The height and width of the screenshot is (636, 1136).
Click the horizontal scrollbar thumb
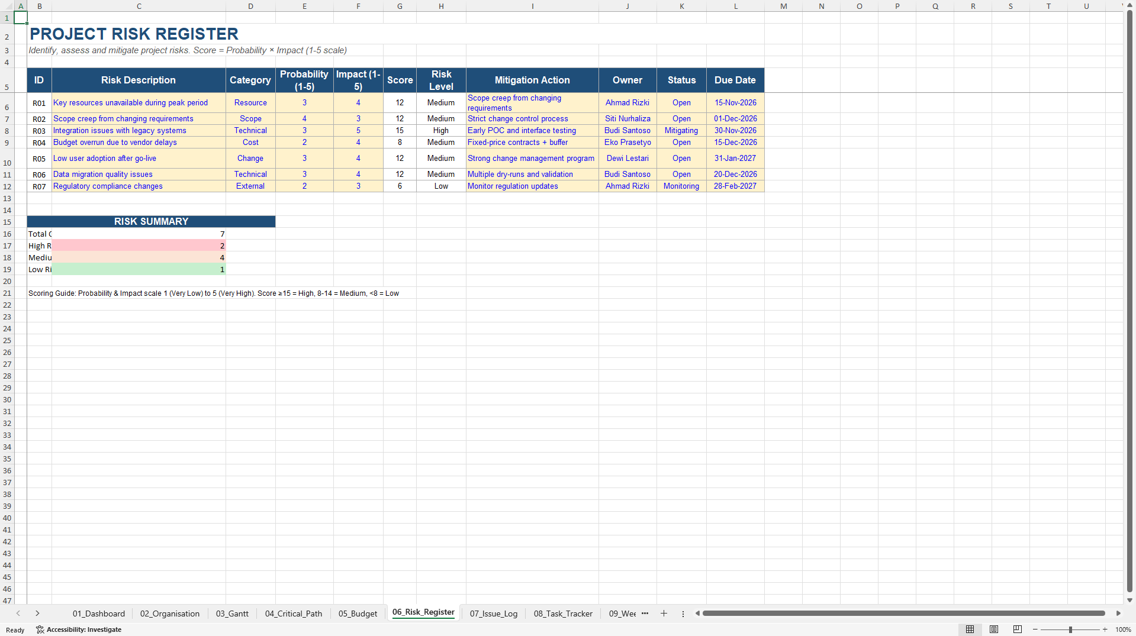903,614
